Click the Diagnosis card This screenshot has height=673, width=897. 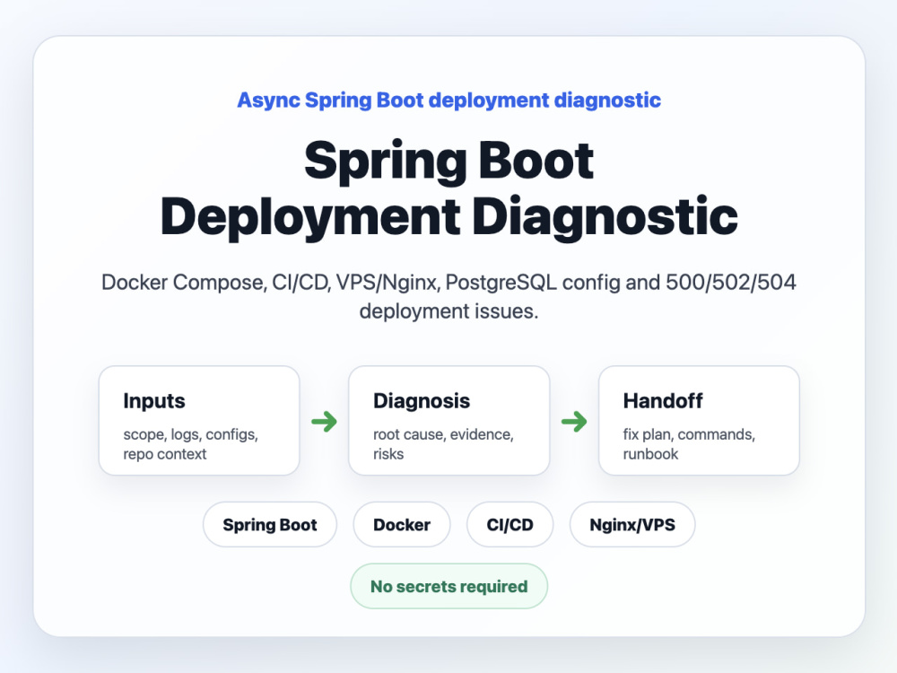coord(449,421)
